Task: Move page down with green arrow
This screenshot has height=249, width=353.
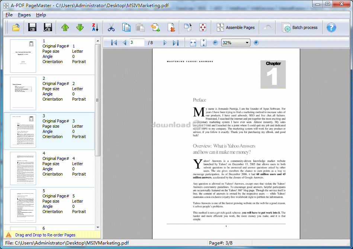Action: point(80,27)
